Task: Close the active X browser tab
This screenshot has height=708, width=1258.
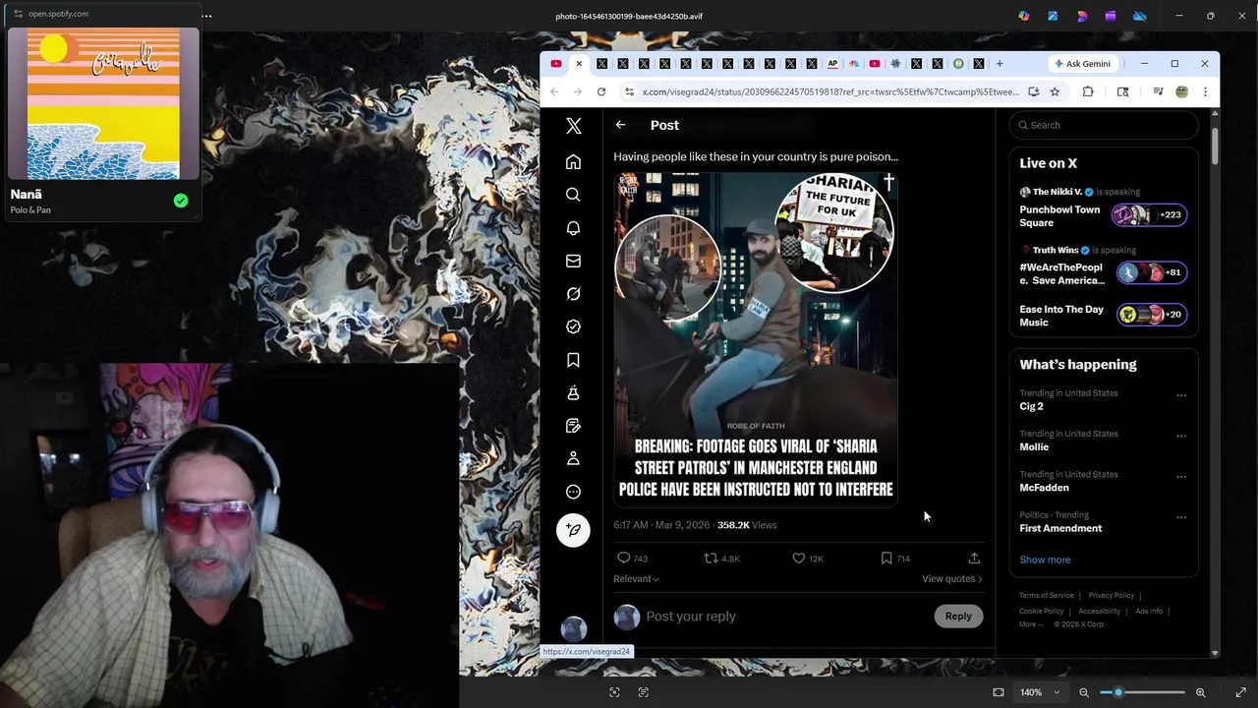Action: 579,64
